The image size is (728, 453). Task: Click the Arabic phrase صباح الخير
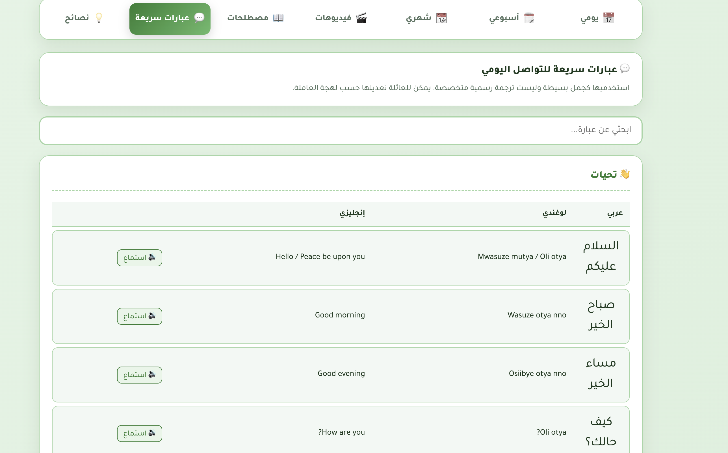(x=601, y=315)
